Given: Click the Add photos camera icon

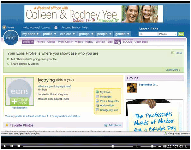Looking at the screenshot, I should click(106, 125).
